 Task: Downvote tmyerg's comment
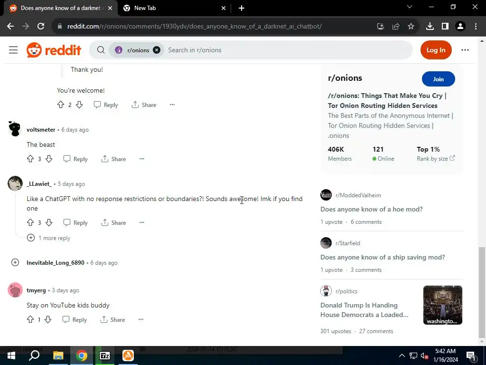point(48,320)
